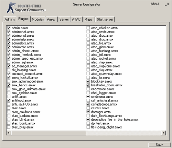The image size is (172, 148).
Task: Disable breakable_doors.amxx plugin
Action: pos(88,85)
